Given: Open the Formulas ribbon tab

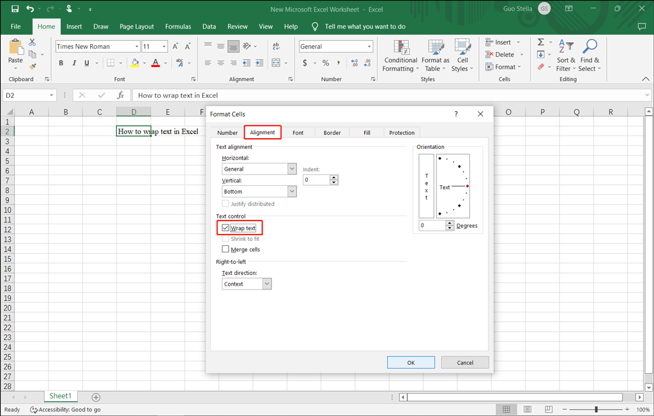Looking at the screenshot, I should tap(178, 27).
